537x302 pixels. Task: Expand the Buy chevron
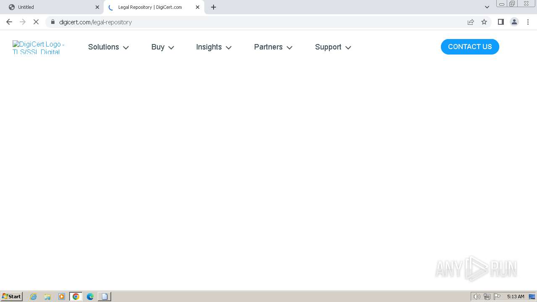click(x=171, y=47)
